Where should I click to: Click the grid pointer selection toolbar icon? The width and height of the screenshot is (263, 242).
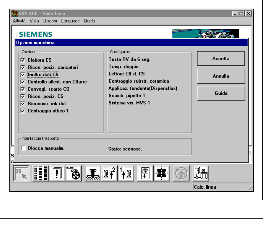(21, 173)
